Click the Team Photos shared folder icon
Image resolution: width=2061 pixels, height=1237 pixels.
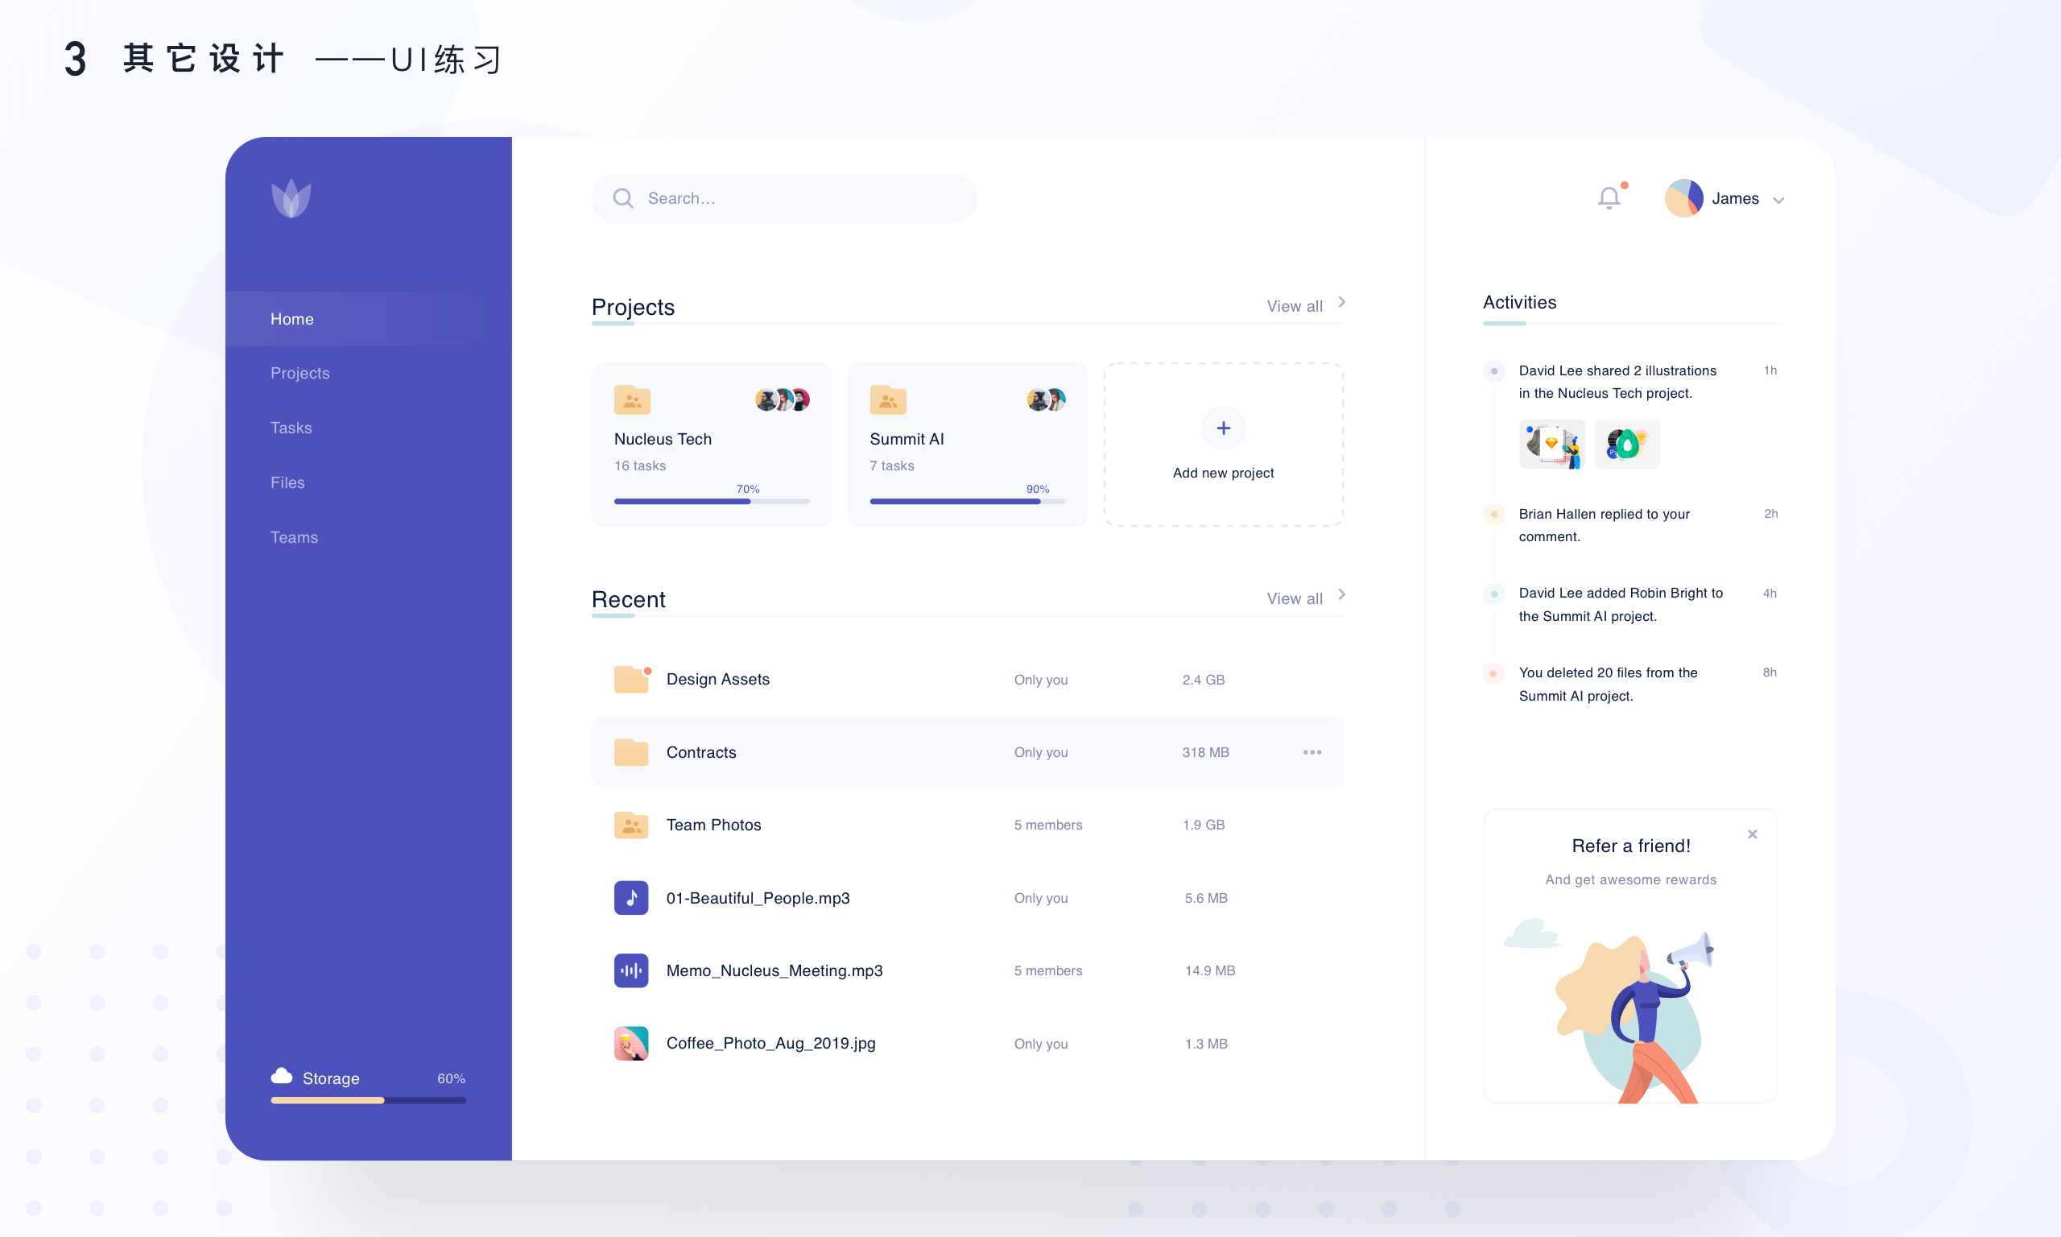(x=631, y=825)
